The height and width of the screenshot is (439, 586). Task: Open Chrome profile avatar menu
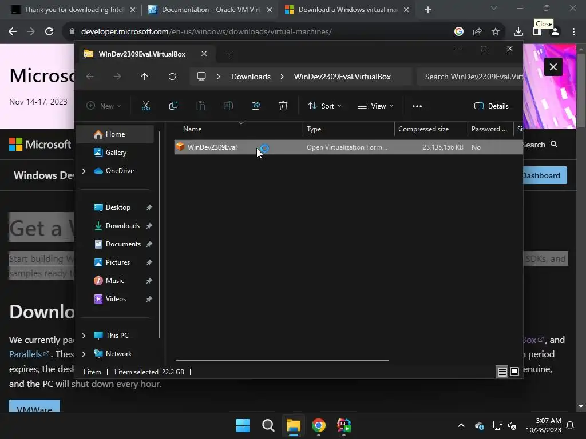555,31
